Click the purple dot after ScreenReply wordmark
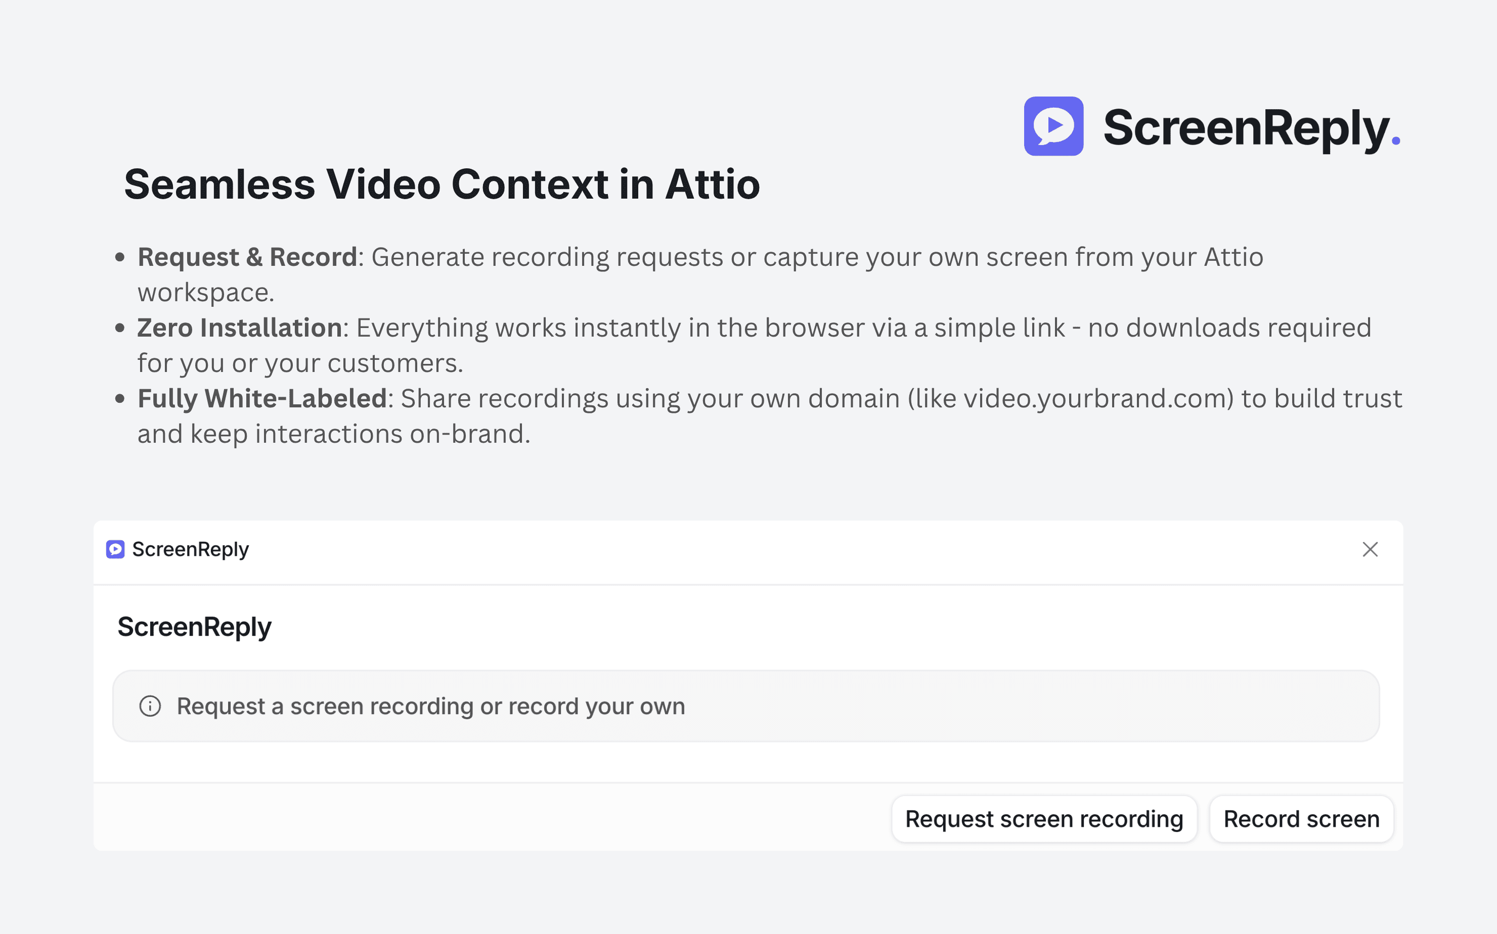1497x934 pixels. (x=1395, y=142)
